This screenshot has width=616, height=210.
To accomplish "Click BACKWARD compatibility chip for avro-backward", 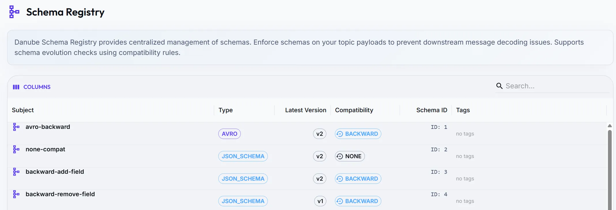I will click(358, 134).
